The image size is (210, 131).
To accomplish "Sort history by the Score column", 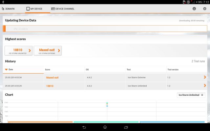I will [64, 69].
